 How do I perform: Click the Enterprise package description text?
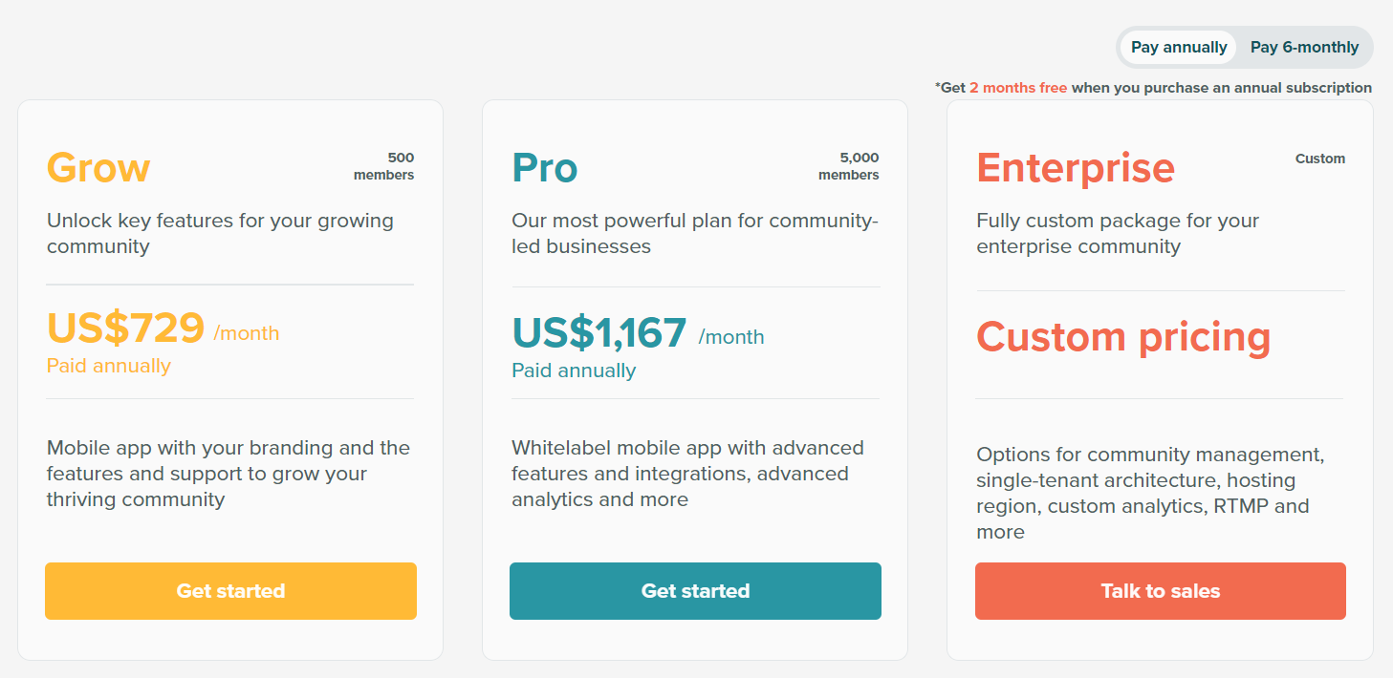coord(1117,233)
